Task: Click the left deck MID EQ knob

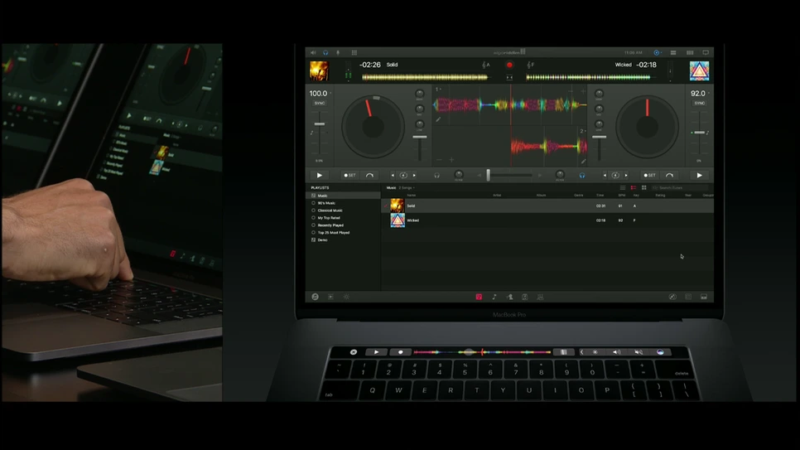Action: click(x=419, y=109)
